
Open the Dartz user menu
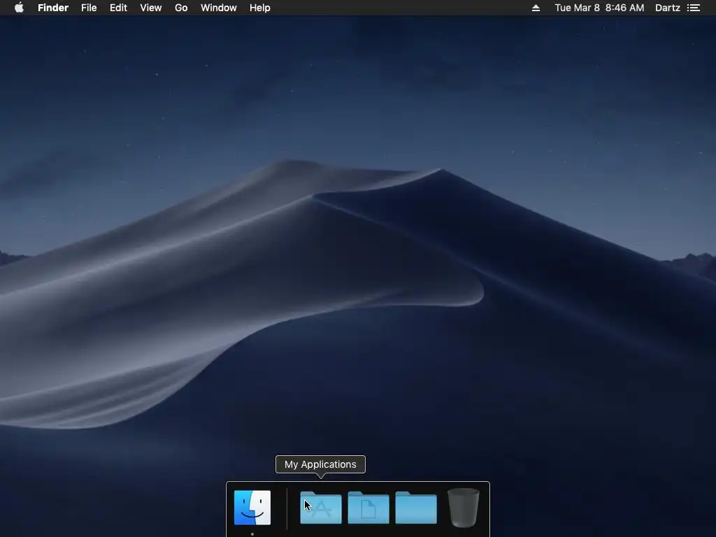click(668, 8)
